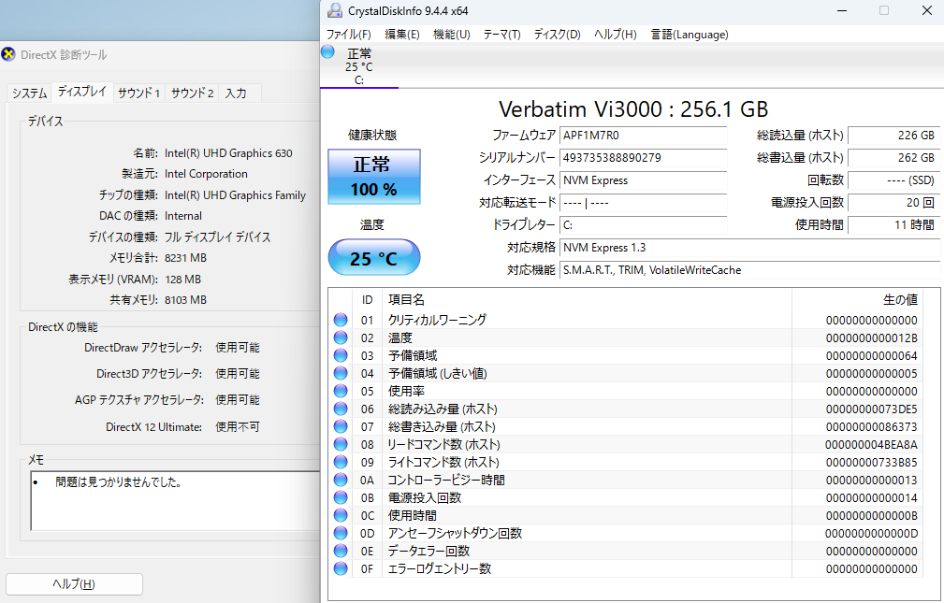
Task: Click status orb for attribute 03 予備領域
Action: tap(341, 355)
